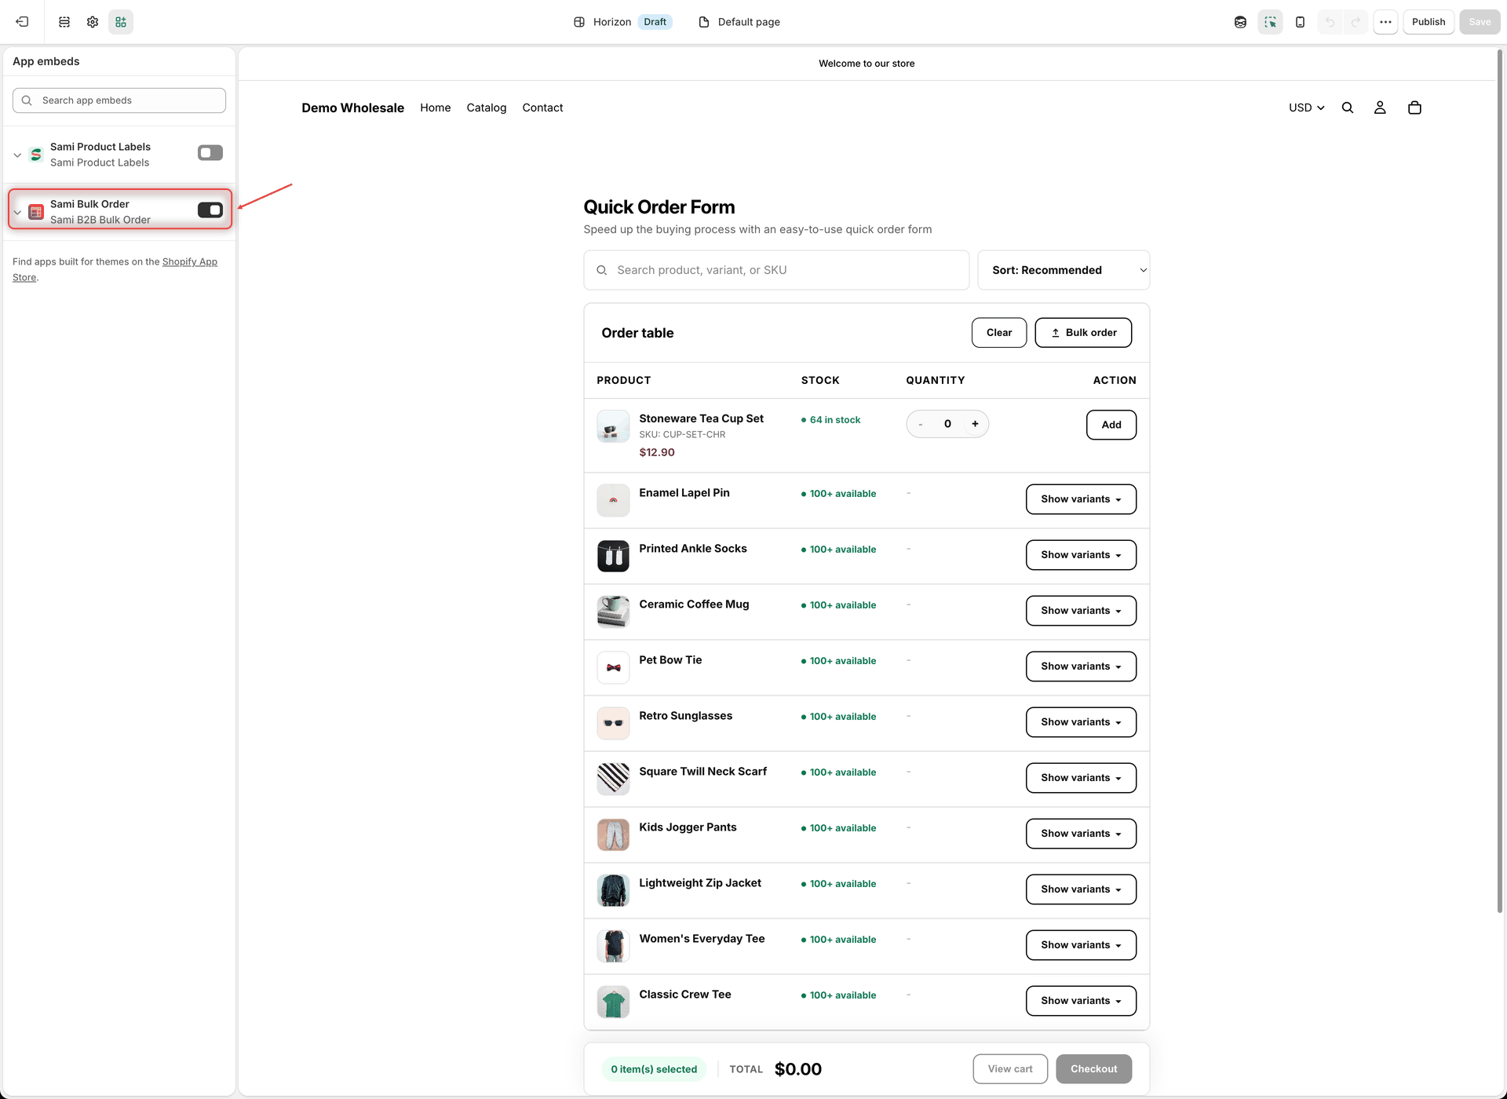Click Stoneware Tea Cup Set product thumbnail
The width and height of the screenshot is (1507, 1099).
[613, 426]
